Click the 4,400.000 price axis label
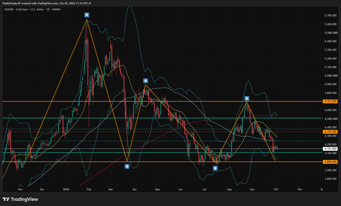The height and width of the screenshot is (206, 341). pyautogui.click(x=330, y=127)
